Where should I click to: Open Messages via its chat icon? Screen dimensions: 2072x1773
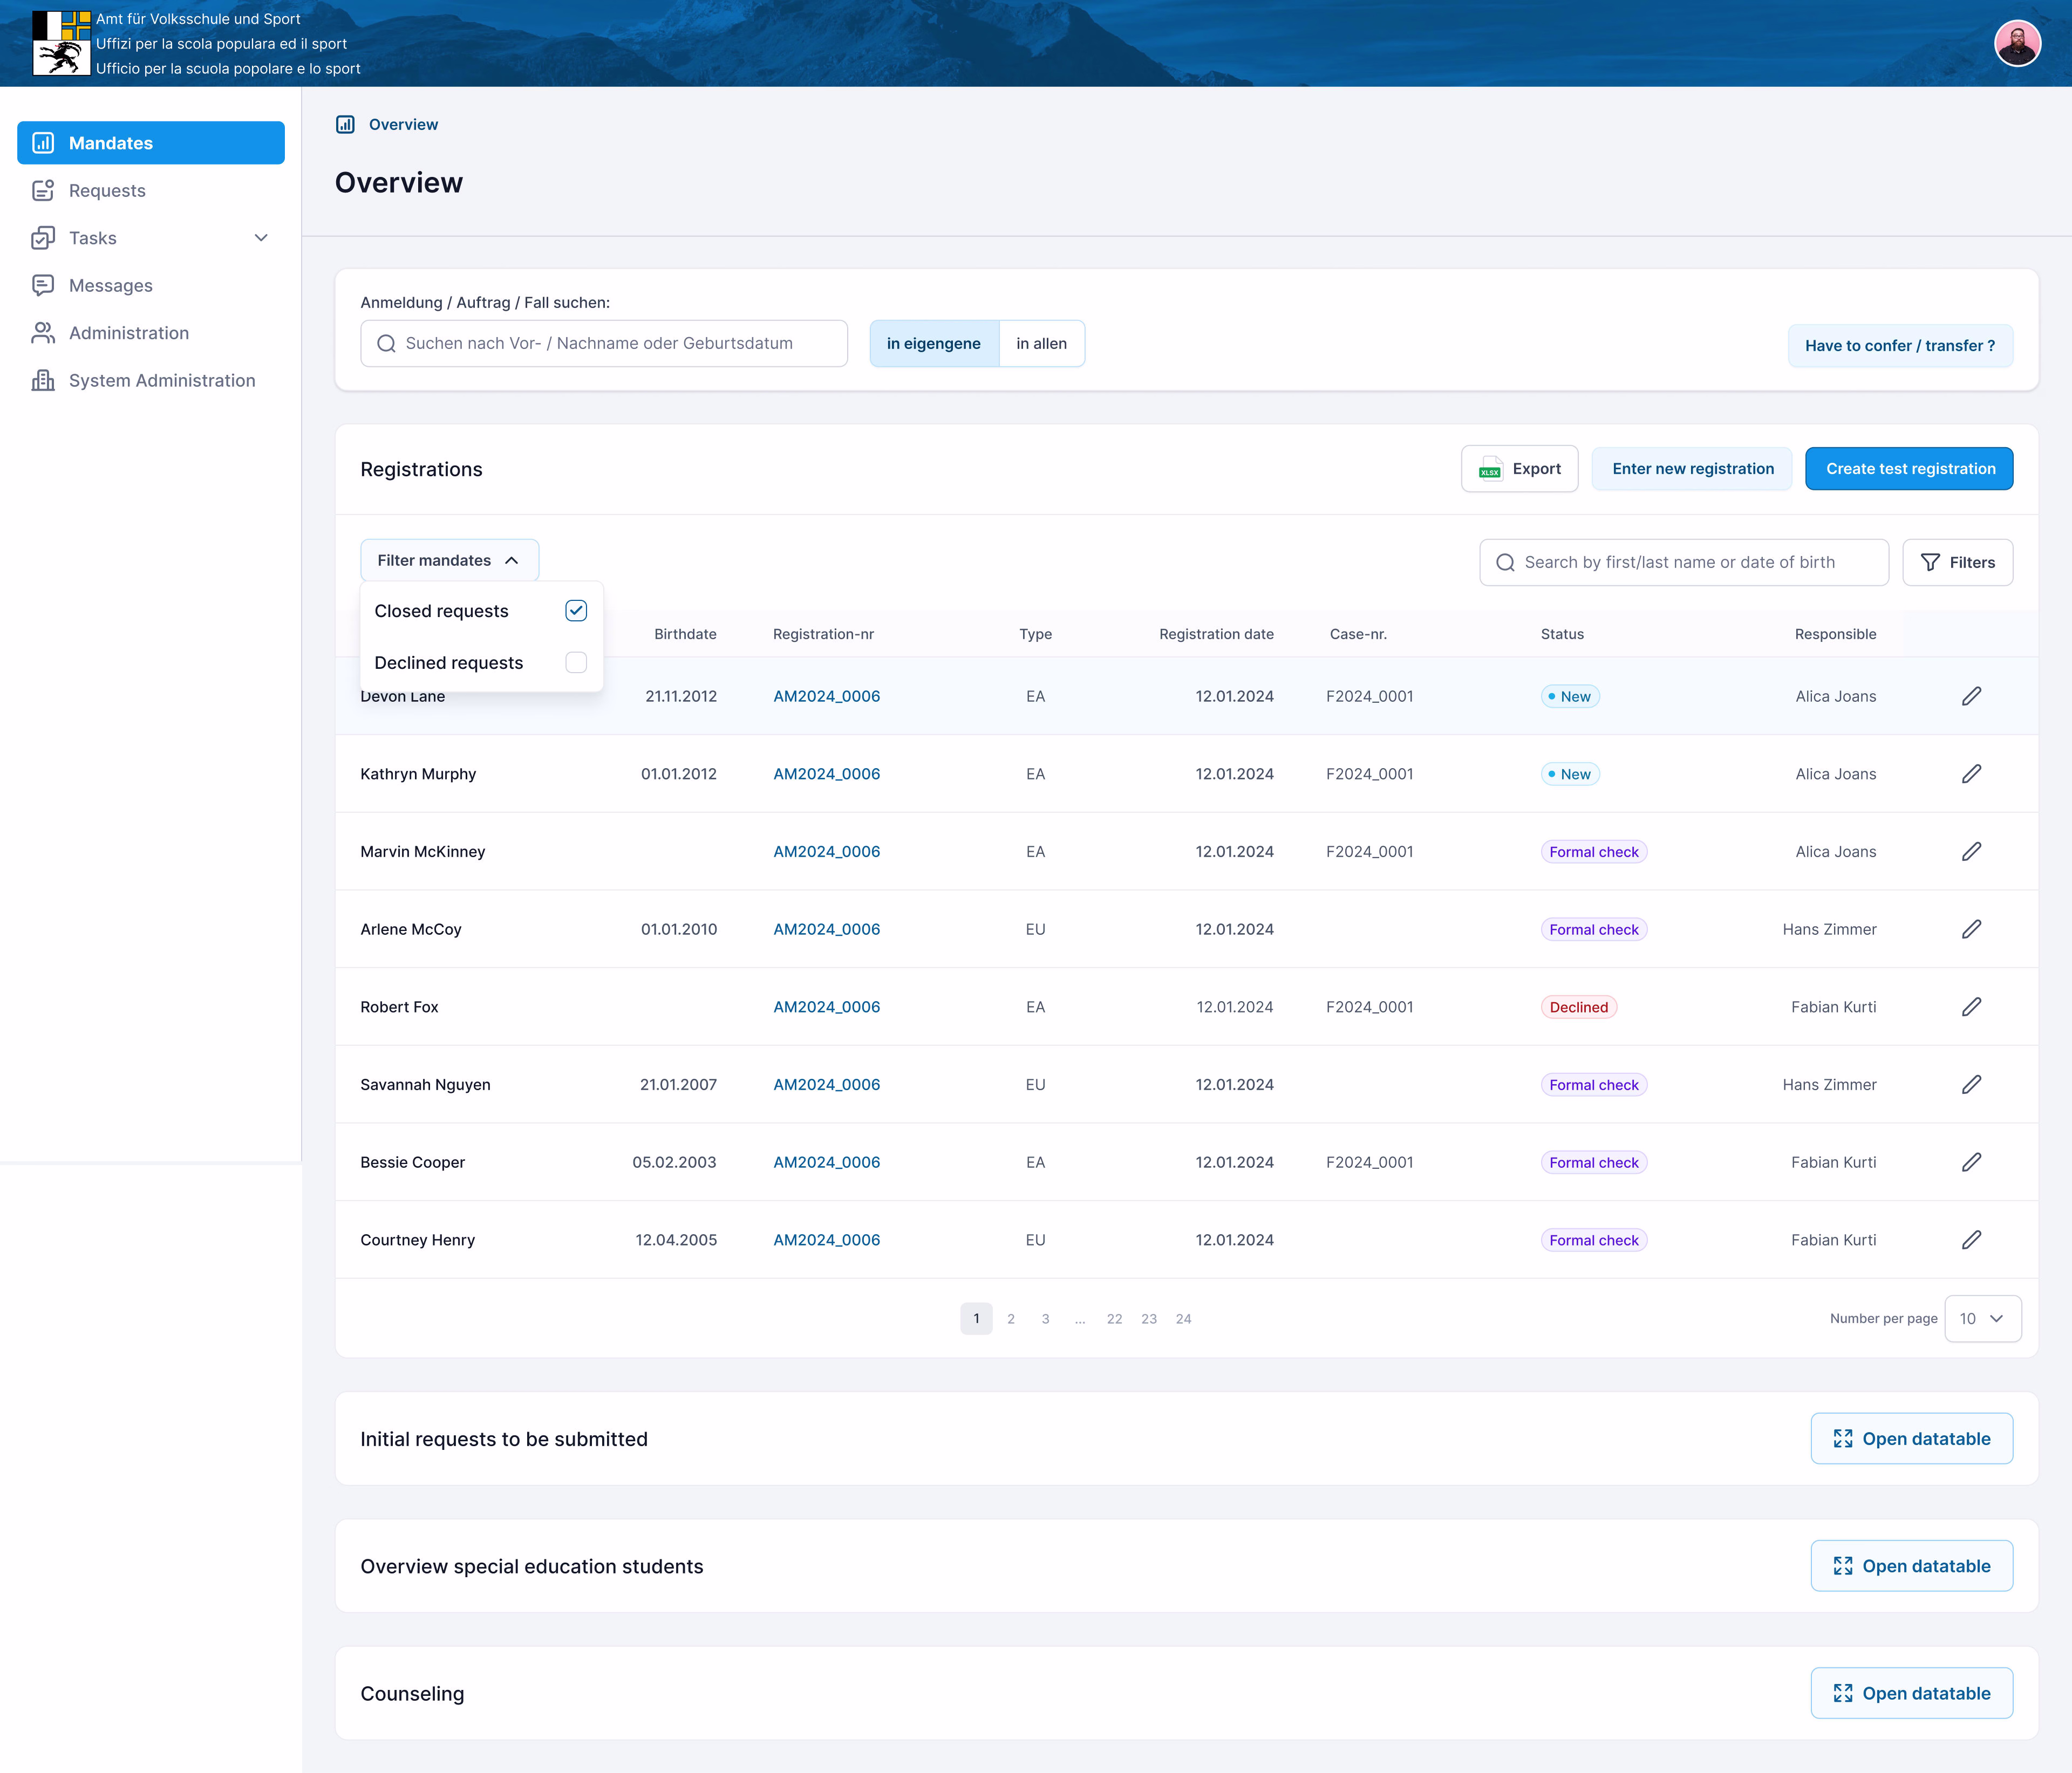43,286
